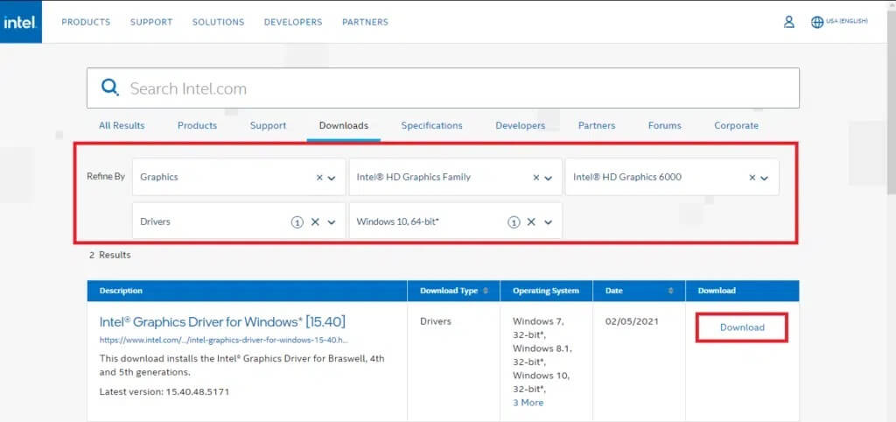Switch to the Developers results tab
The image size is (896, 422).
521,125
